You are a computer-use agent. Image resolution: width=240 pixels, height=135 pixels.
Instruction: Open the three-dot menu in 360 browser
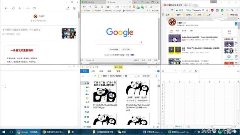point(157,7)
